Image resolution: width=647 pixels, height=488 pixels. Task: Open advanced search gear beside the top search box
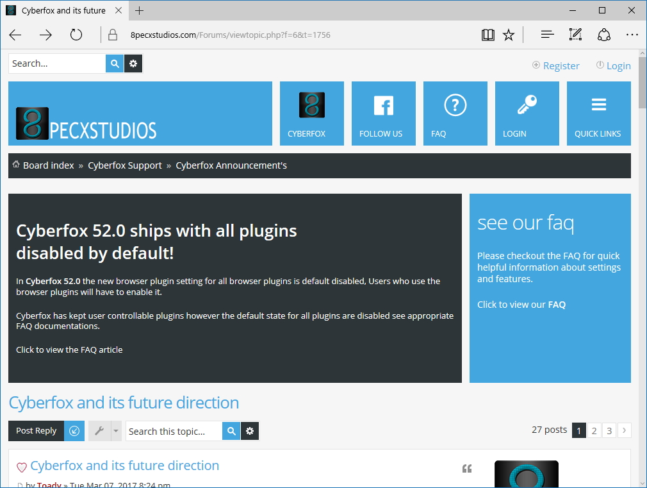coord(133,63)
